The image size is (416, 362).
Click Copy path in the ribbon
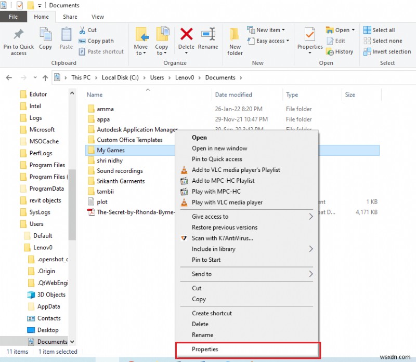pos(96,41)
